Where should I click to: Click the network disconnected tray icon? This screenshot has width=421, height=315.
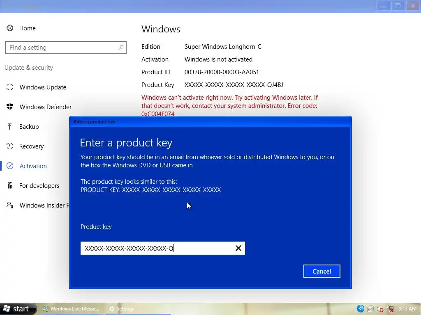pos(390,309)
